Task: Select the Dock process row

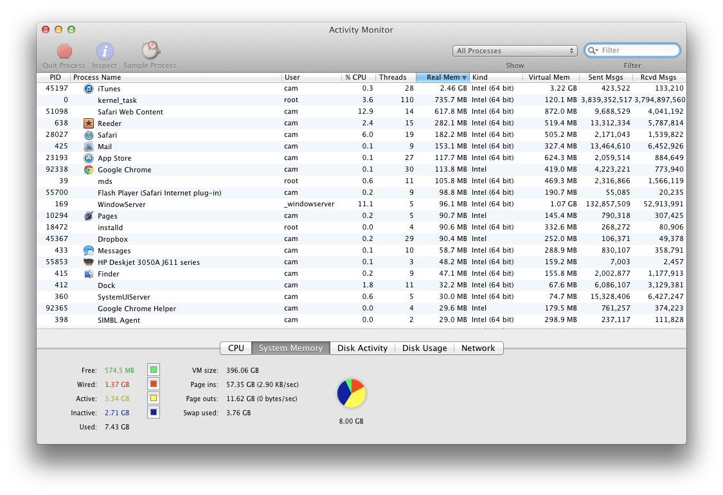Action: tap(361, 285)
